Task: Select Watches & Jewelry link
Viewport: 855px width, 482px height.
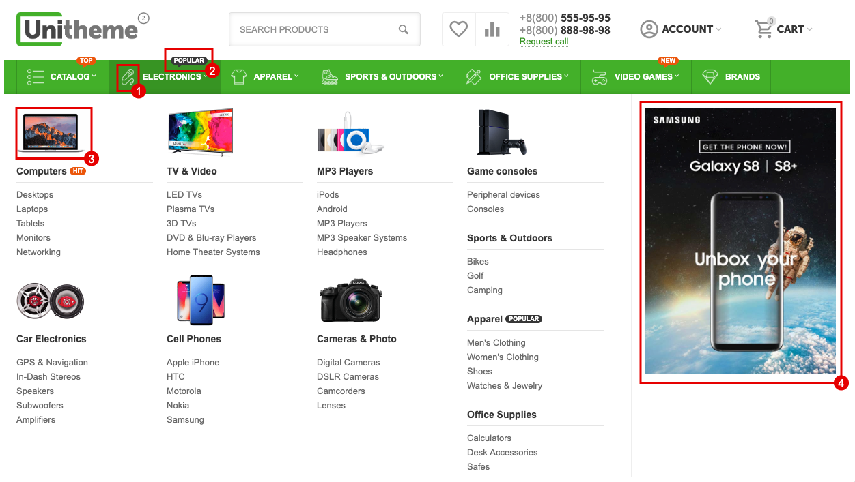Action: click(505, 386)
